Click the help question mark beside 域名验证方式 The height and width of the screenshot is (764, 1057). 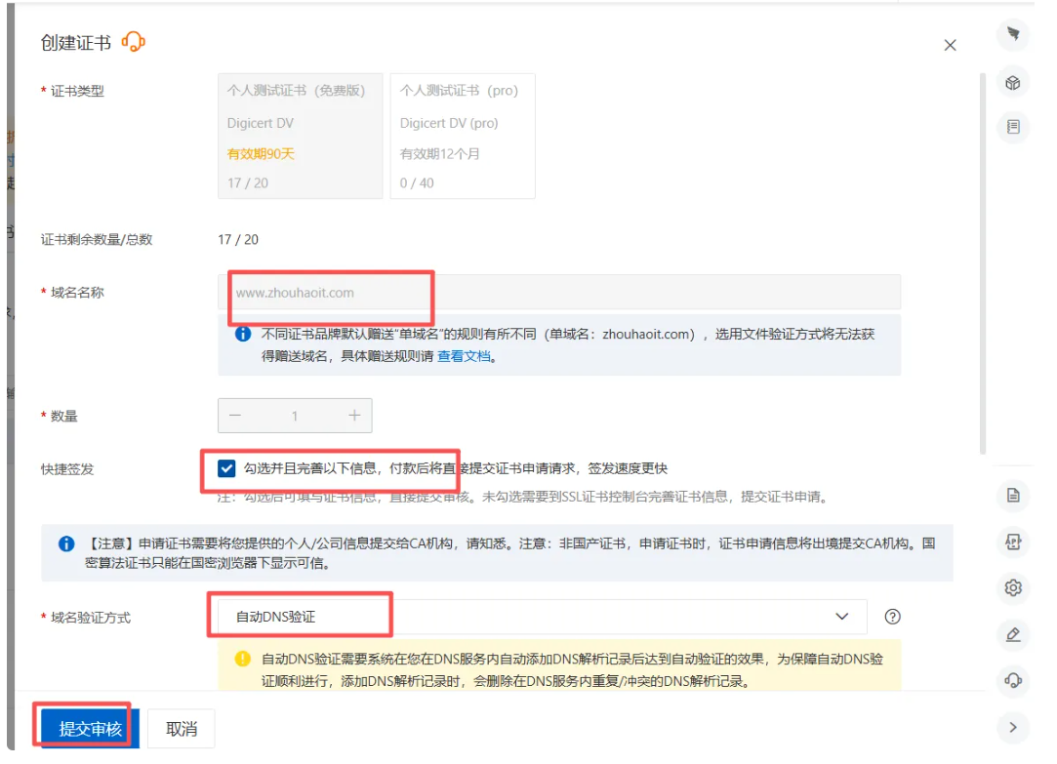[x=892, y=617]
